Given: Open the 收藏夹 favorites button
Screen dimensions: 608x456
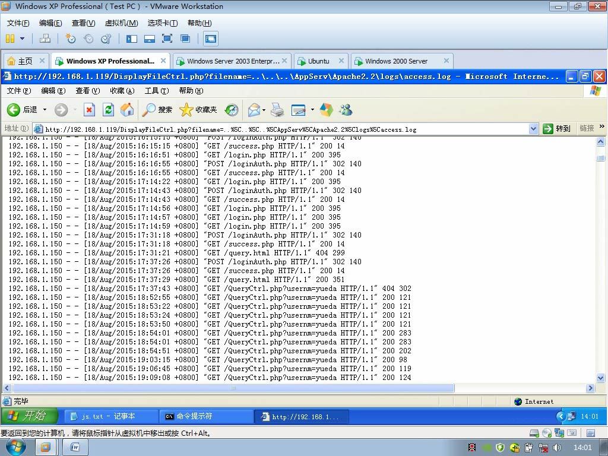Looking at the screenshot, I should tap(198, 110).
